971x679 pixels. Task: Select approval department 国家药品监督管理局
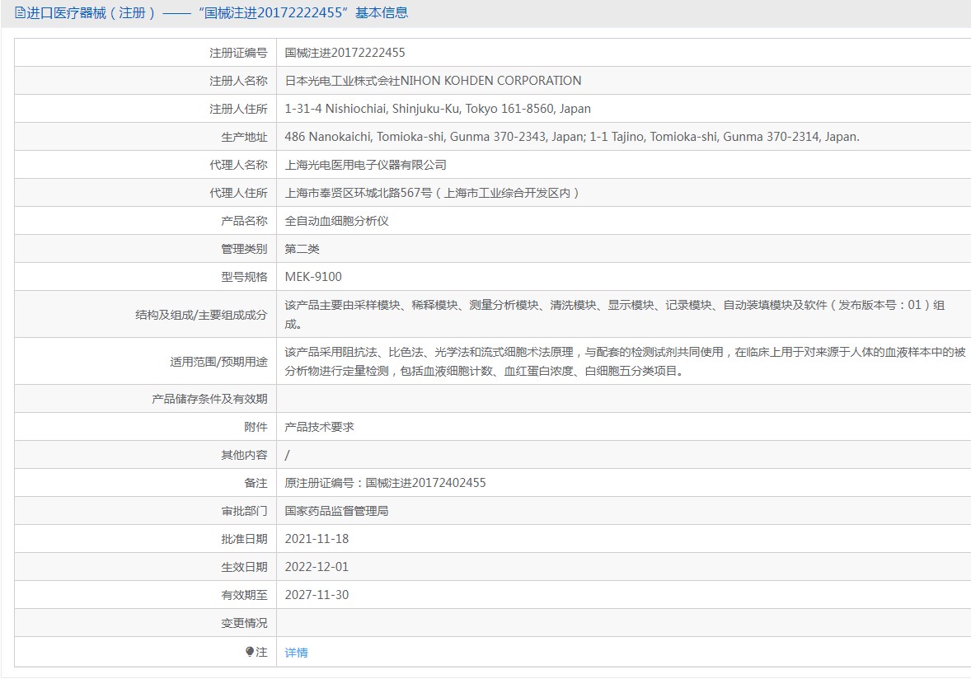point(336,511)
